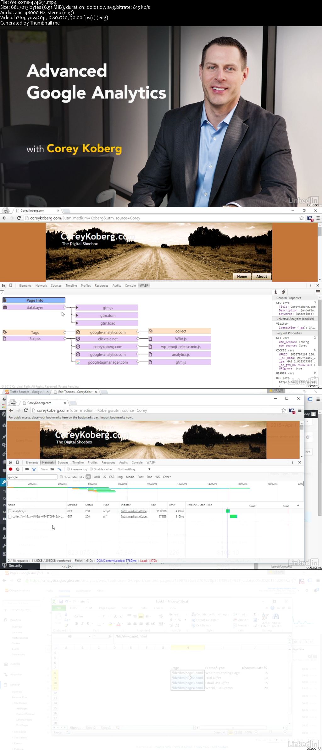
Task: Open the analytics.js row's initiator link
Action: pos(134,511)
